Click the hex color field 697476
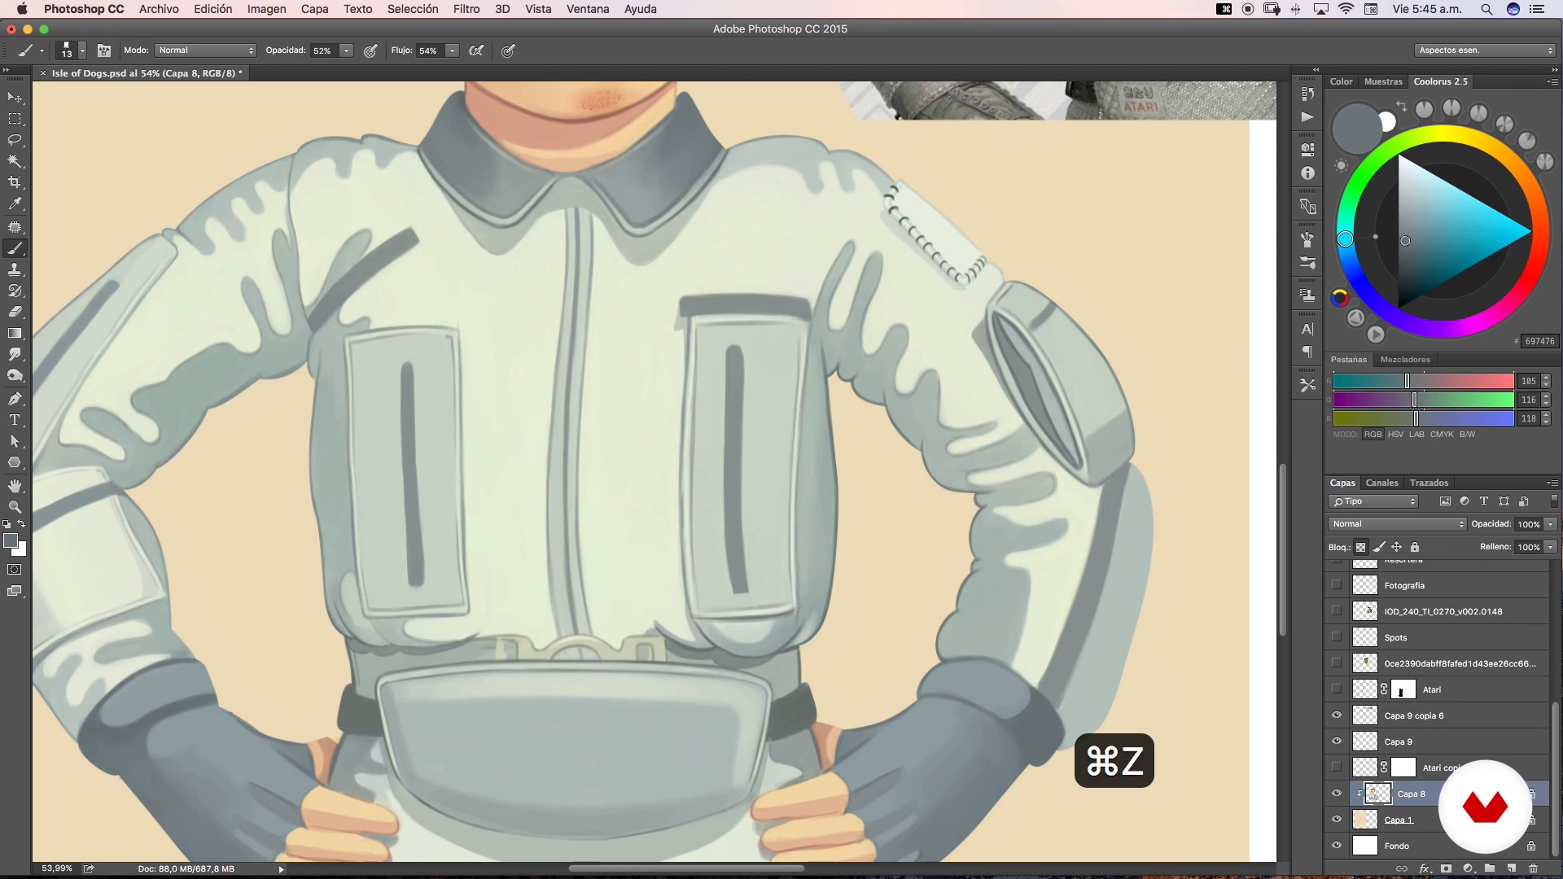Screen dimensions: 1563x879 point(1539,341)
